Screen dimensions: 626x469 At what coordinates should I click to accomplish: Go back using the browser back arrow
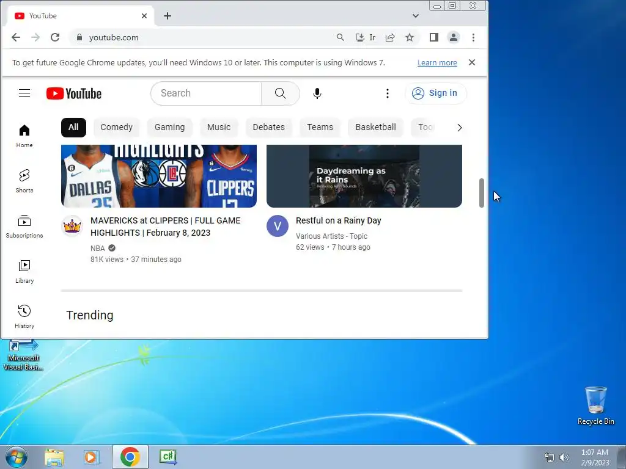16,37
